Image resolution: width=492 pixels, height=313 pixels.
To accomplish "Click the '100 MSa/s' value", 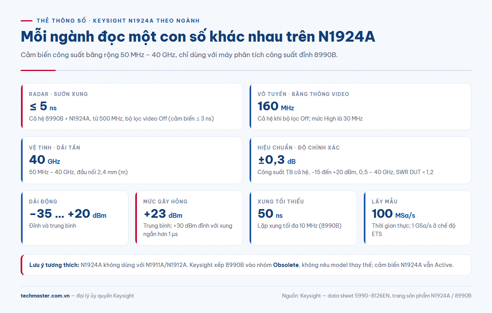I will pos(394,214).
